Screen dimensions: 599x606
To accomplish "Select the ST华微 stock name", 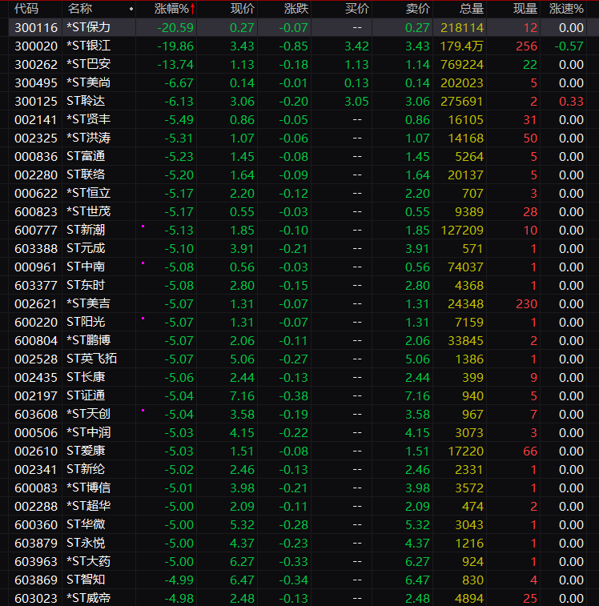I will 86,525.
